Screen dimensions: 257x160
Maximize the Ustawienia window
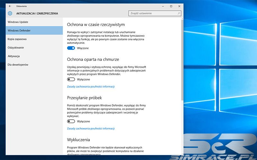(171, 6)
